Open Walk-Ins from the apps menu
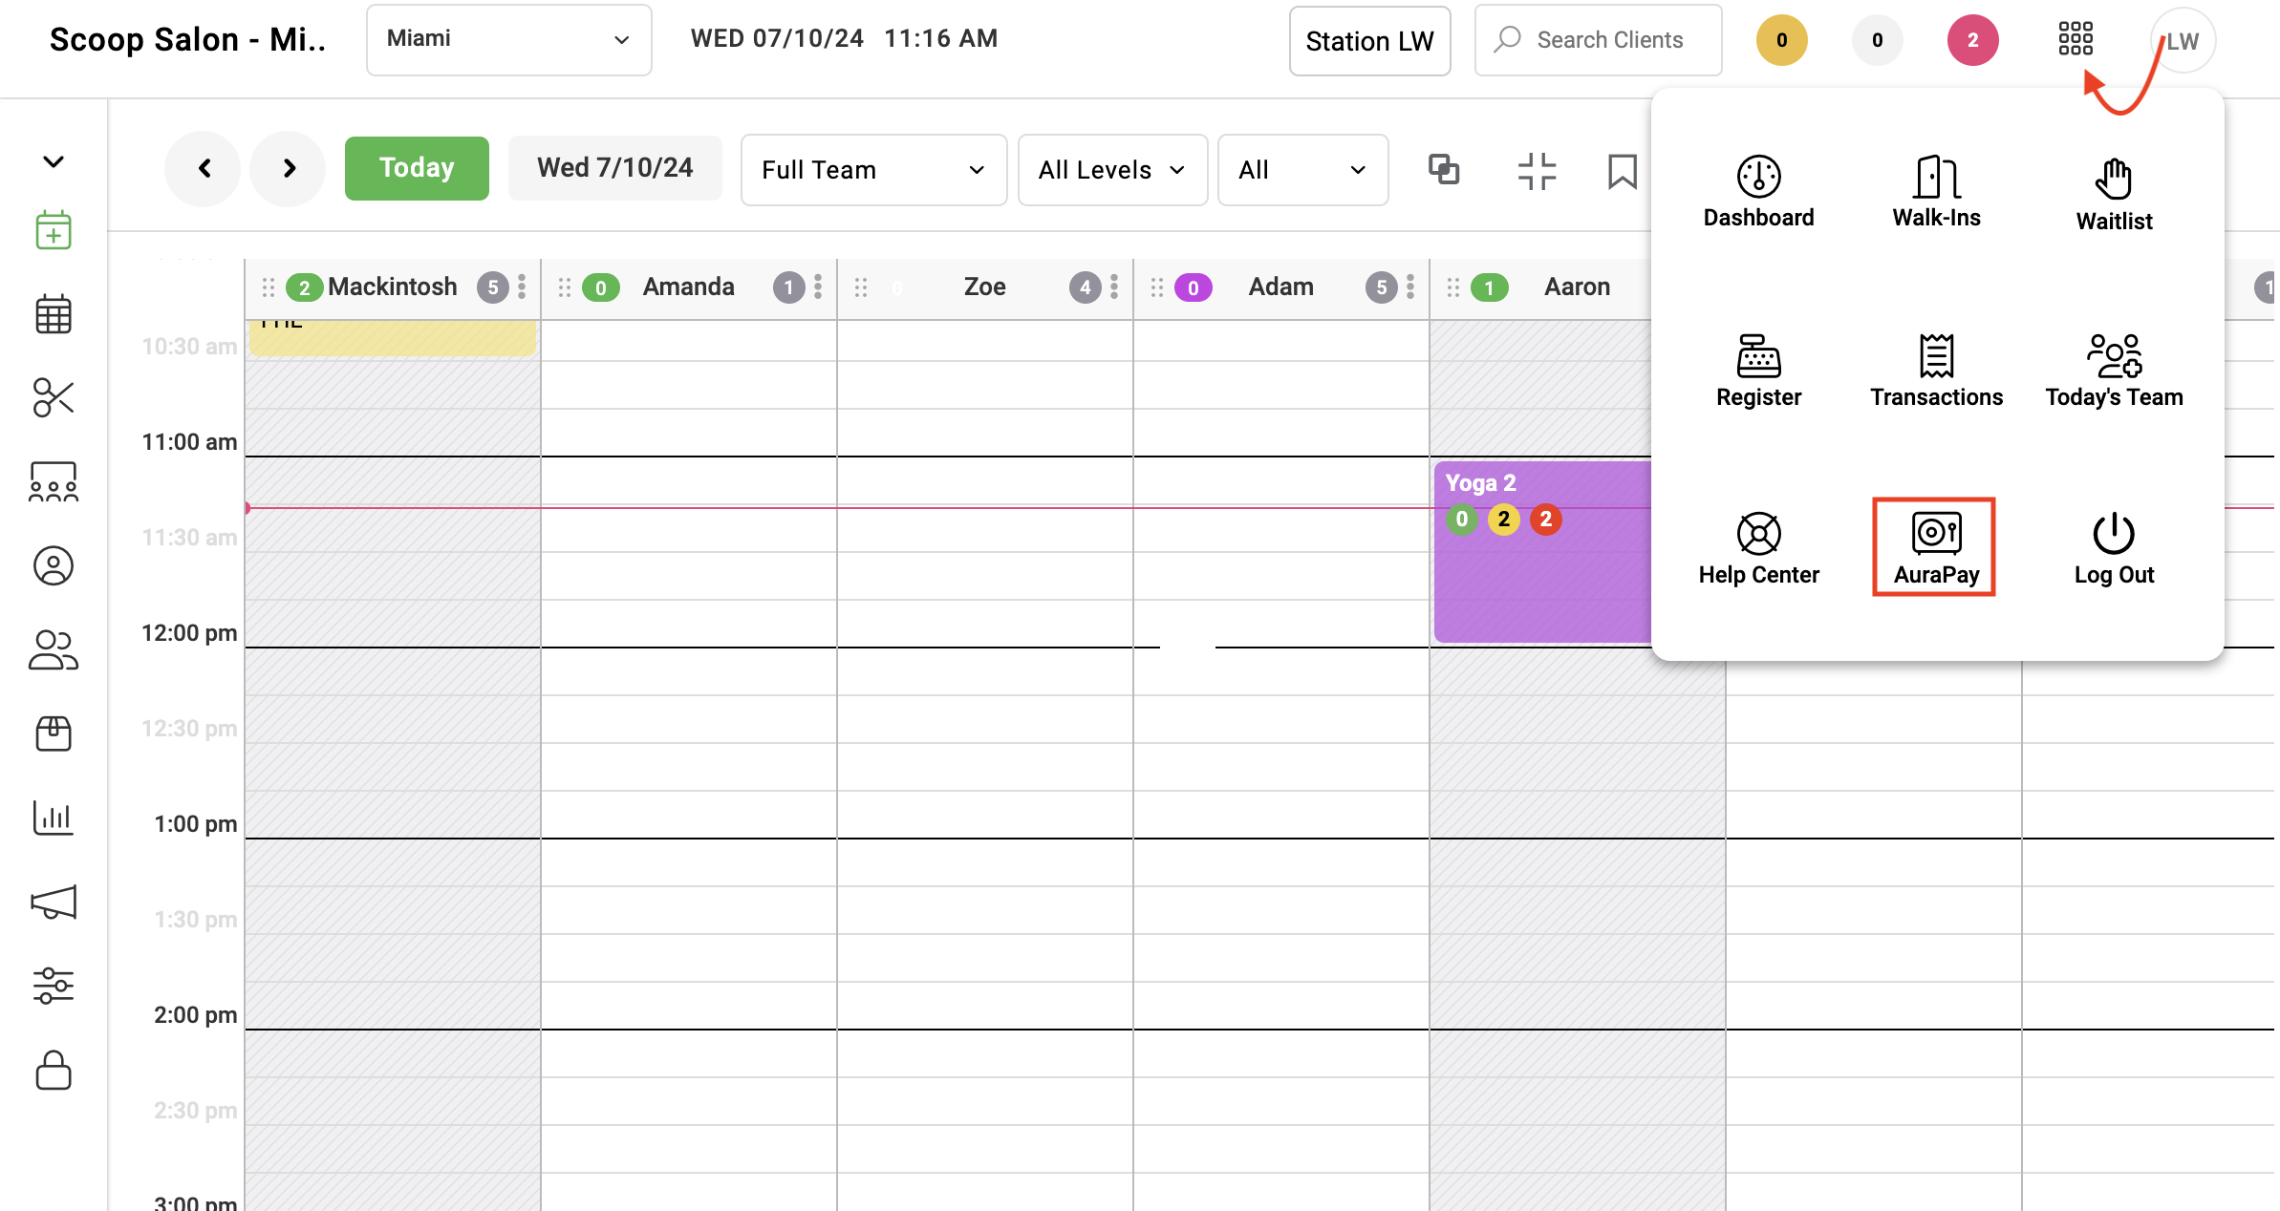The width and height of the screenshot is (2280, 1211). click(x=1936, y=191)
